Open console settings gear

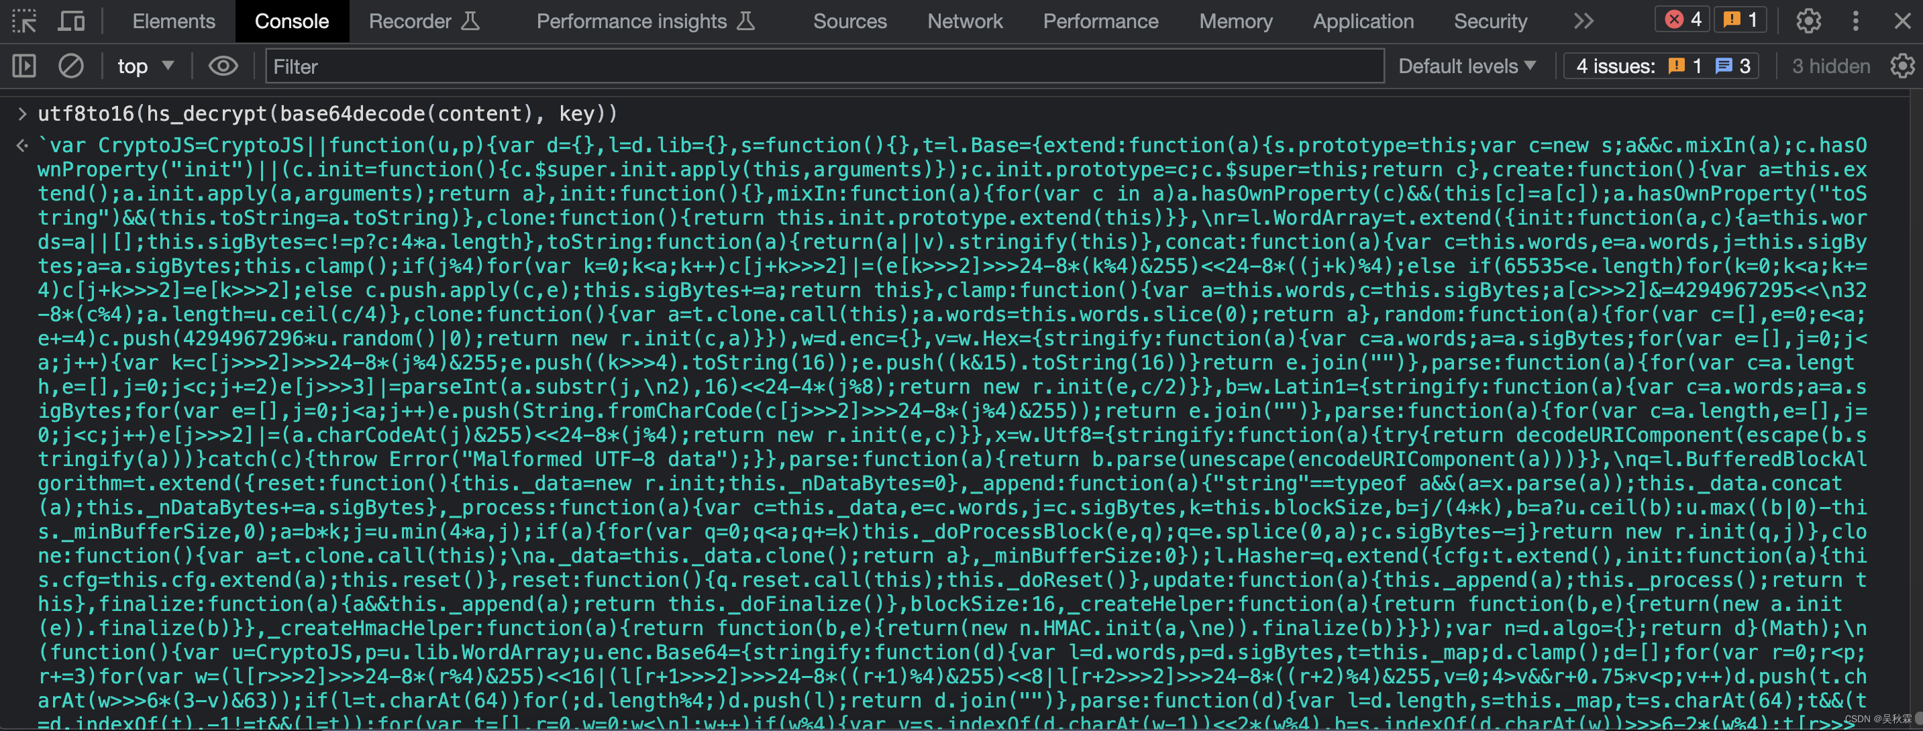pyautogui.click(x=1902, y=66)
